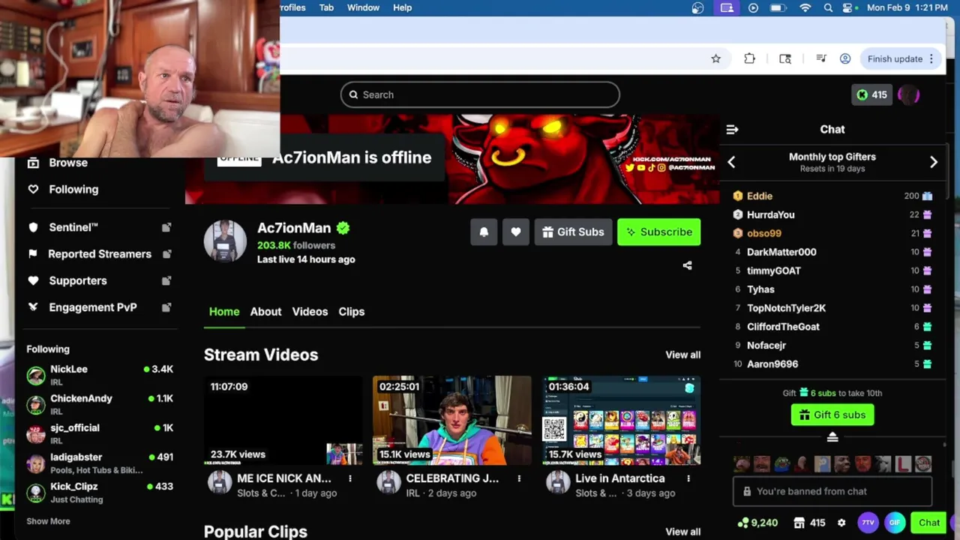Collapse the gifters leaderboard with the eject-style arrow
This screenshot has width=960, height=540.
832,437
